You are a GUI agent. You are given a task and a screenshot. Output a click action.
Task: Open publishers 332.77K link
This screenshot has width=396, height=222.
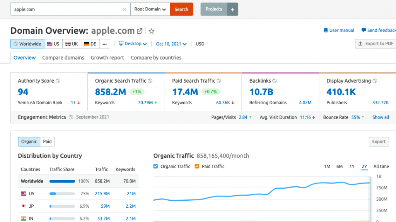pyautogui.click(x=381, y=103)
